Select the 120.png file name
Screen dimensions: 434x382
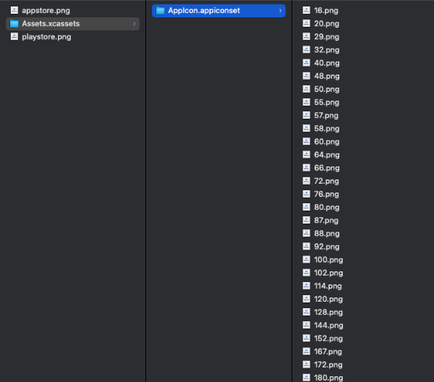(x=328, y=300)
